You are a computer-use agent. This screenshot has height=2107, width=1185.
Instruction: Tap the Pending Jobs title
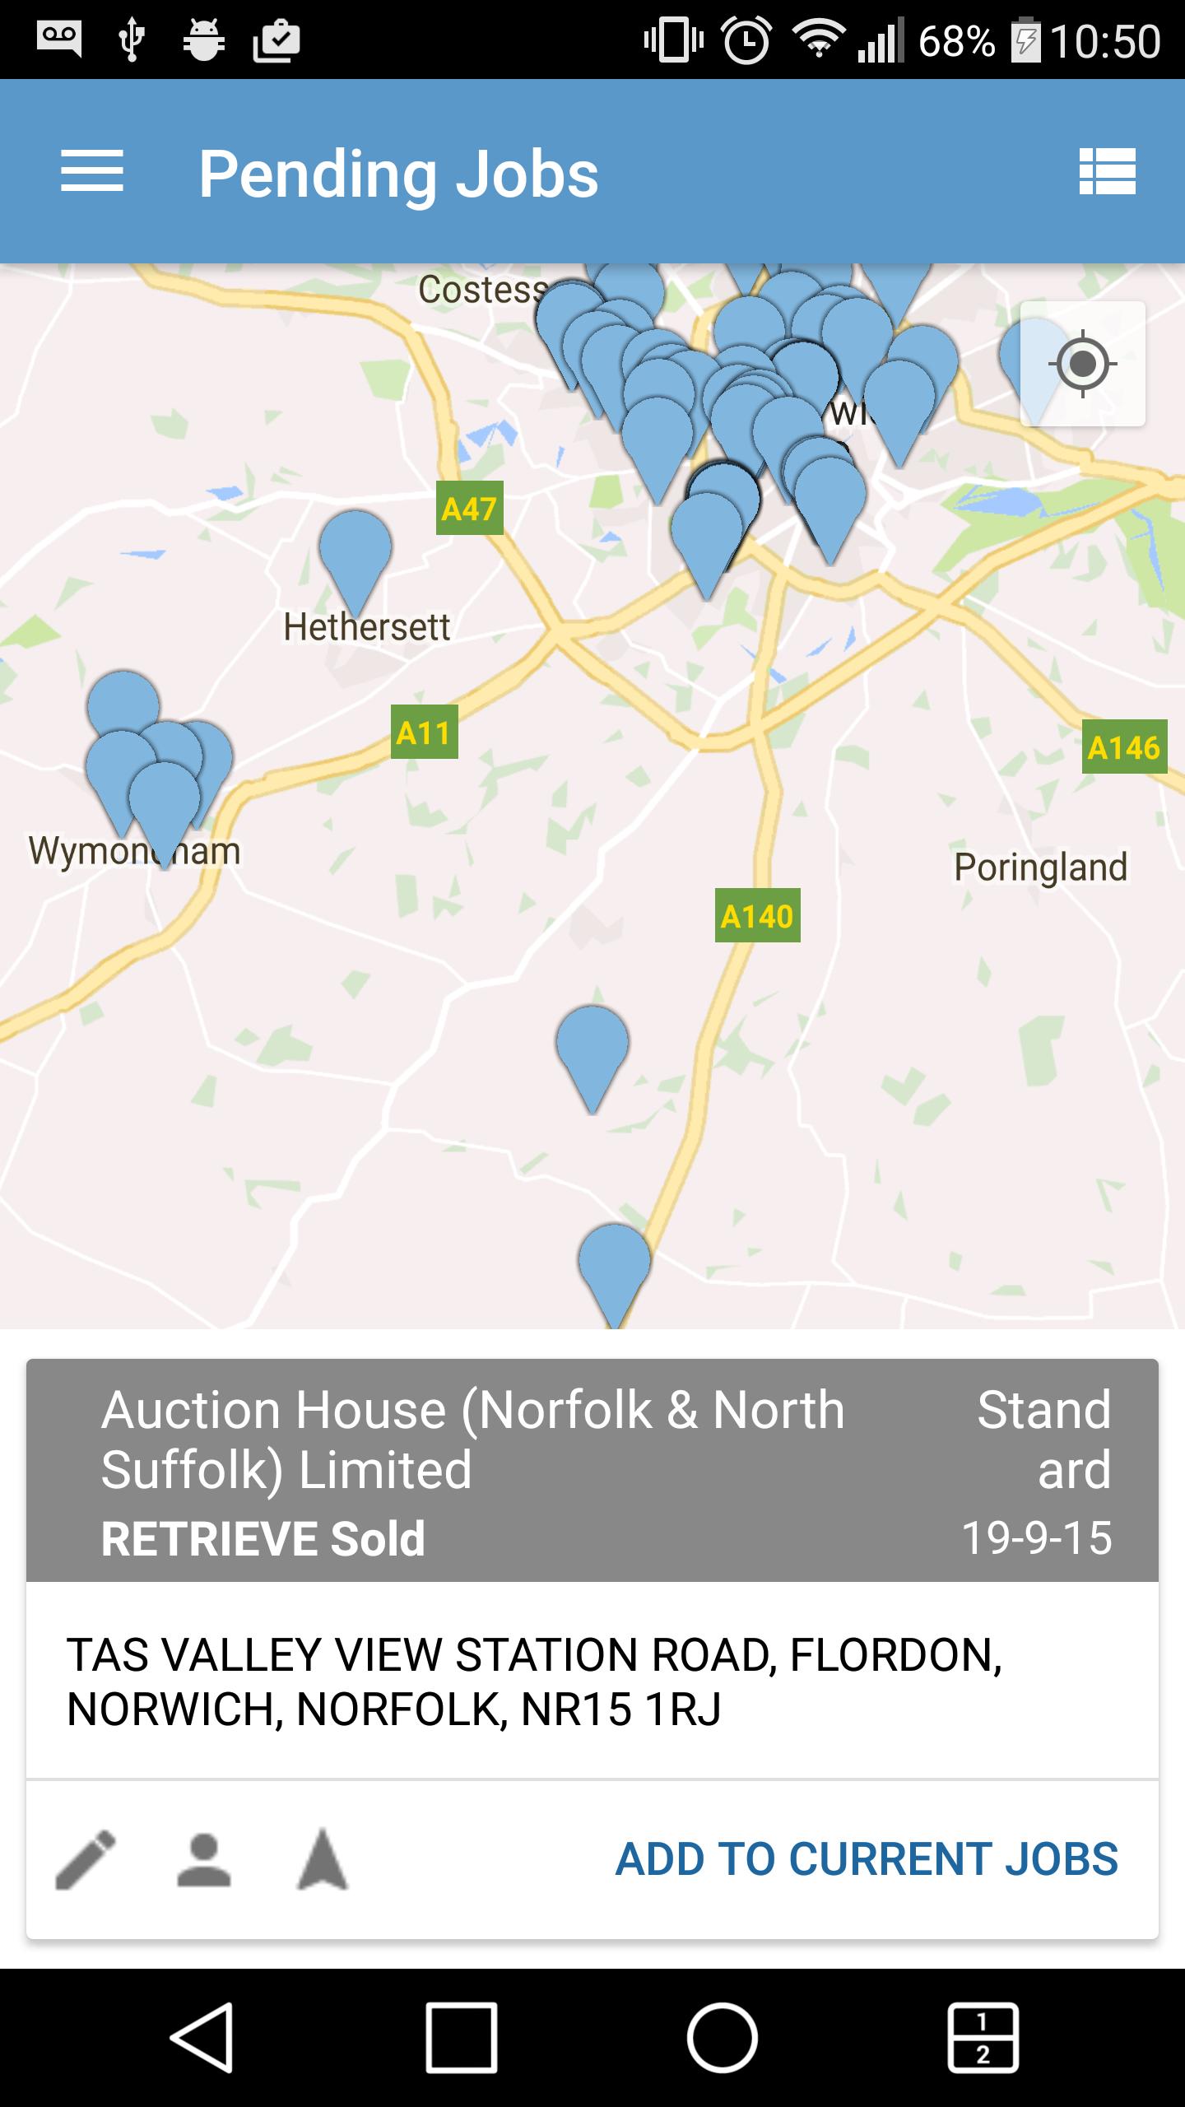(398, 174)
